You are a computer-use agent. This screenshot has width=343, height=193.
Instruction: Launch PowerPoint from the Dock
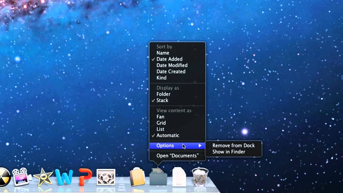click(85, 177)
